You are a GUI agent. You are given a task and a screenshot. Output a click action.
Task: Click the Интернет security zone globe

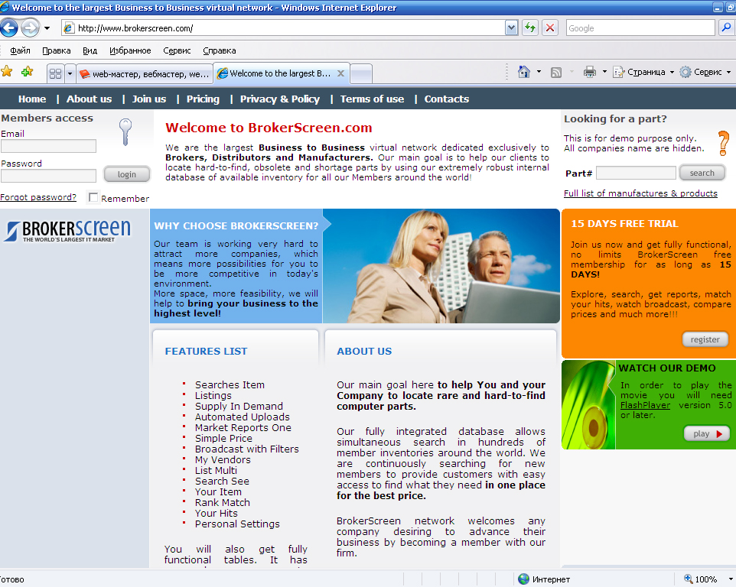click(523, 579)
